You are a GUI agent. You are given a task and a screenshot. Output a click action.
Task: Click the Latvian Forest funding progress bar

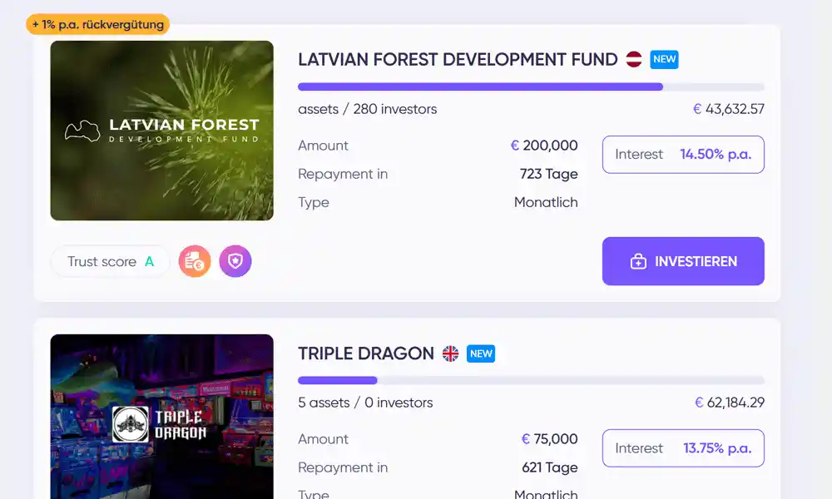click(x=531, y=87)
